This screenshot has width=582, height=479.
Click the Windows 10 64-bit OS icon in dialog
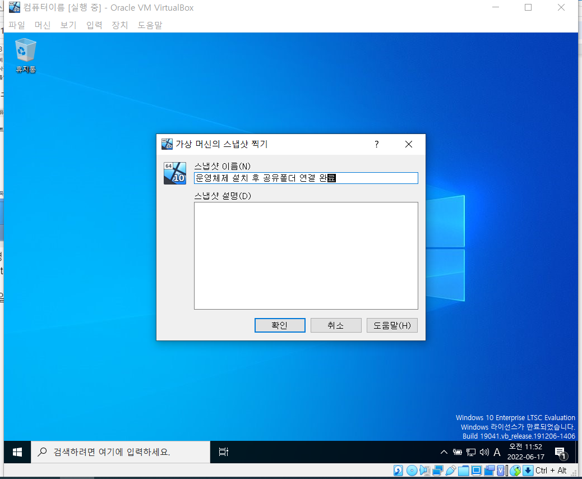tap(175, 173)
